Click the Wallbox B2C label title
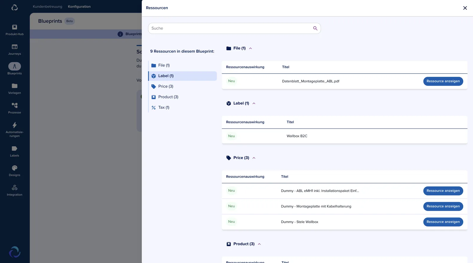The height and width of the screenshot is (263, 473). pos(297,136)
